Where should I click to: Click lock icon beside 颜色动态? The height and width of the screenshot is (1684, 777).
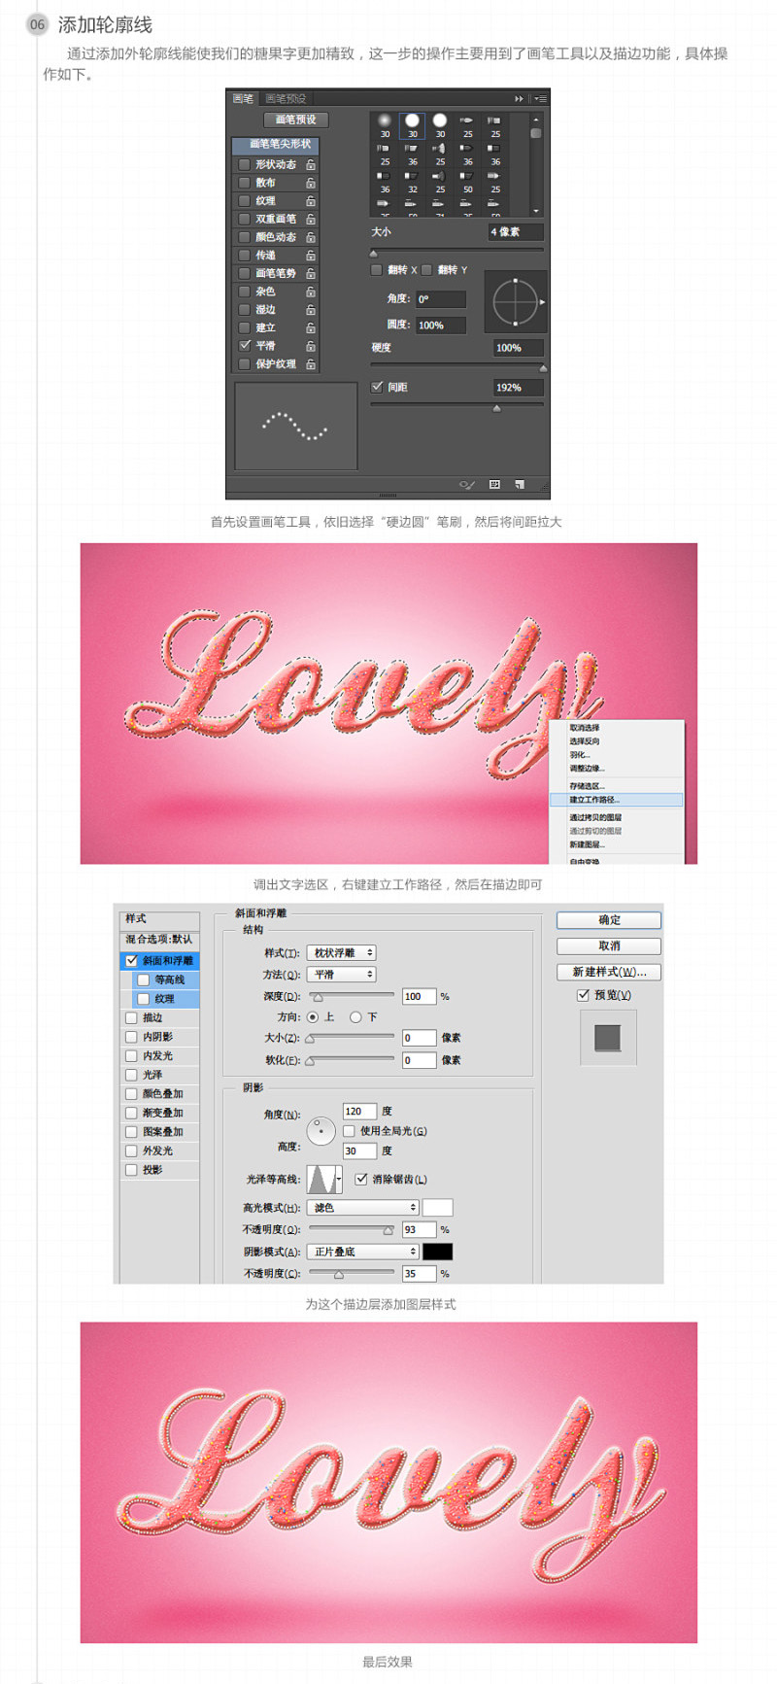(311, 237)
